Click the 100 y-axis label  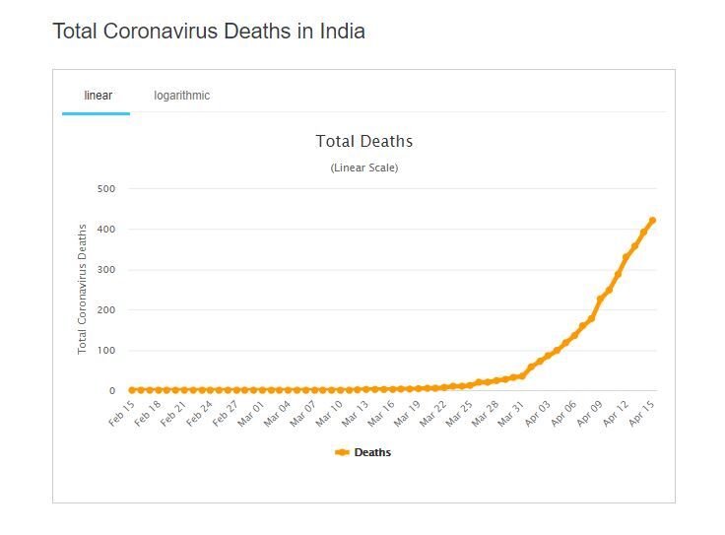point(105,351)
